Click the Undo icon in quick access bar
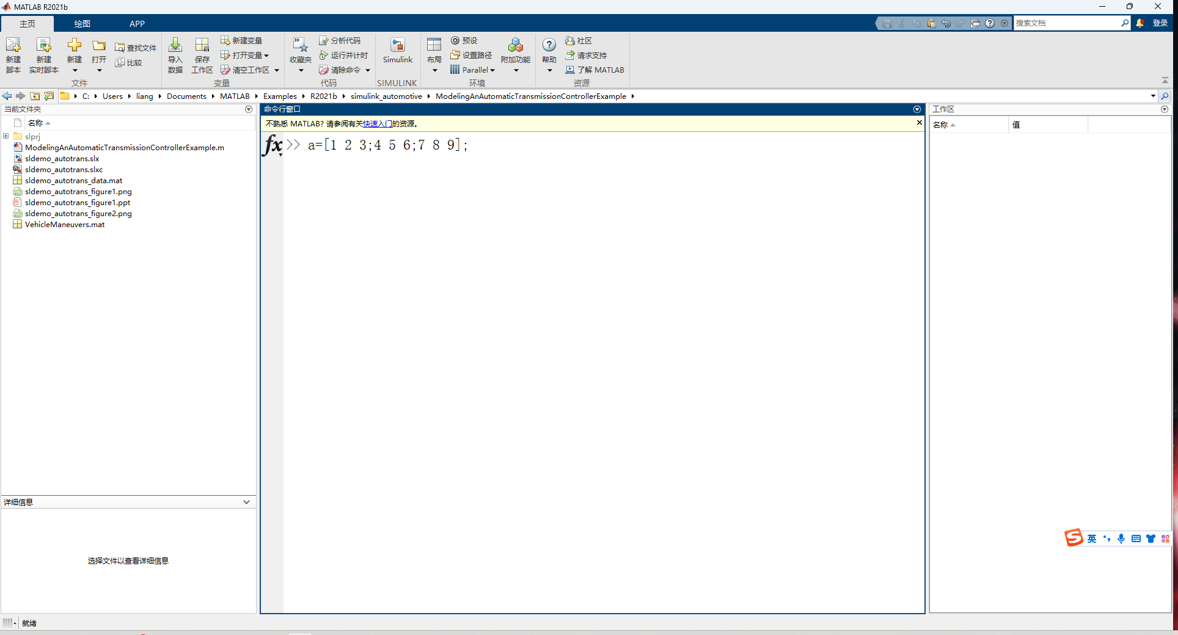Viewport: 1178px width, 635px height. 946,23
